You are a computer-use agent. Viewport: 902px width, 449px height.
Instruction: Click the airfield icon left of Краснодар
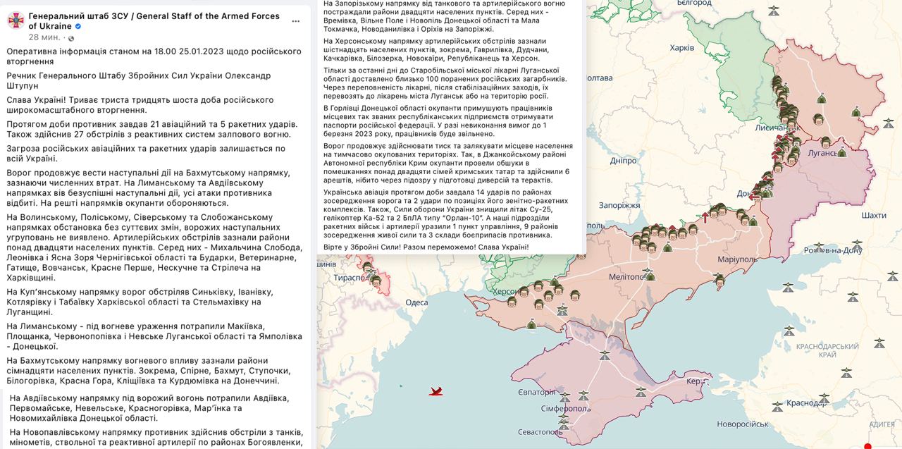777,406
